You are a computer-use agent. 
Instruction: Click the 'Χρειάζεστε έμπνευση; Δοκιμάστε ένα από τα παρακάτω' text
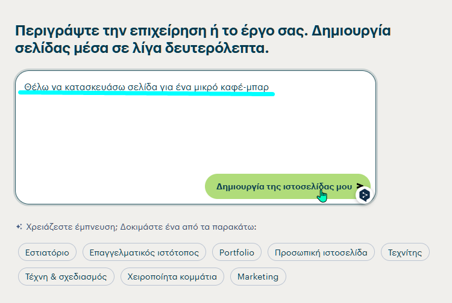(141, 227)
